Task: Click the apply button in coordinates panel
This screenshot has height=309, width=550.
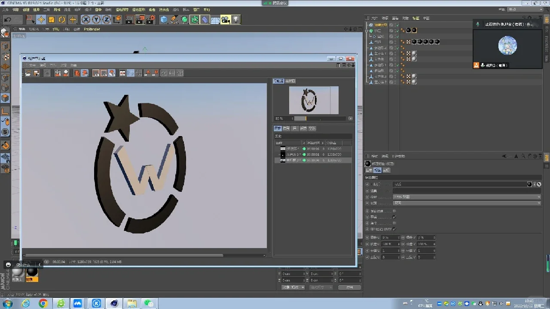Action: pos(350,288)
